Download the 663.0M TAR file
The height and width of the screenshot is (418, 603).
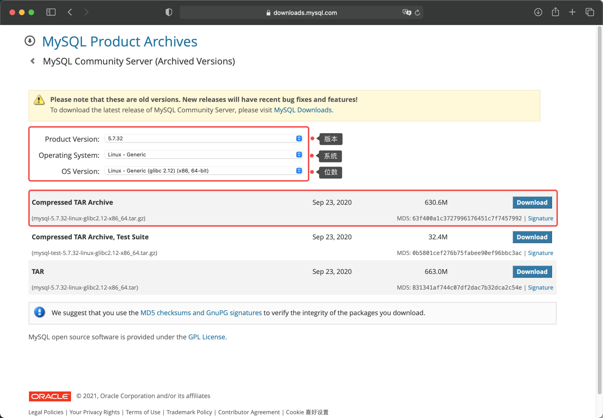(x=532, y=272)
